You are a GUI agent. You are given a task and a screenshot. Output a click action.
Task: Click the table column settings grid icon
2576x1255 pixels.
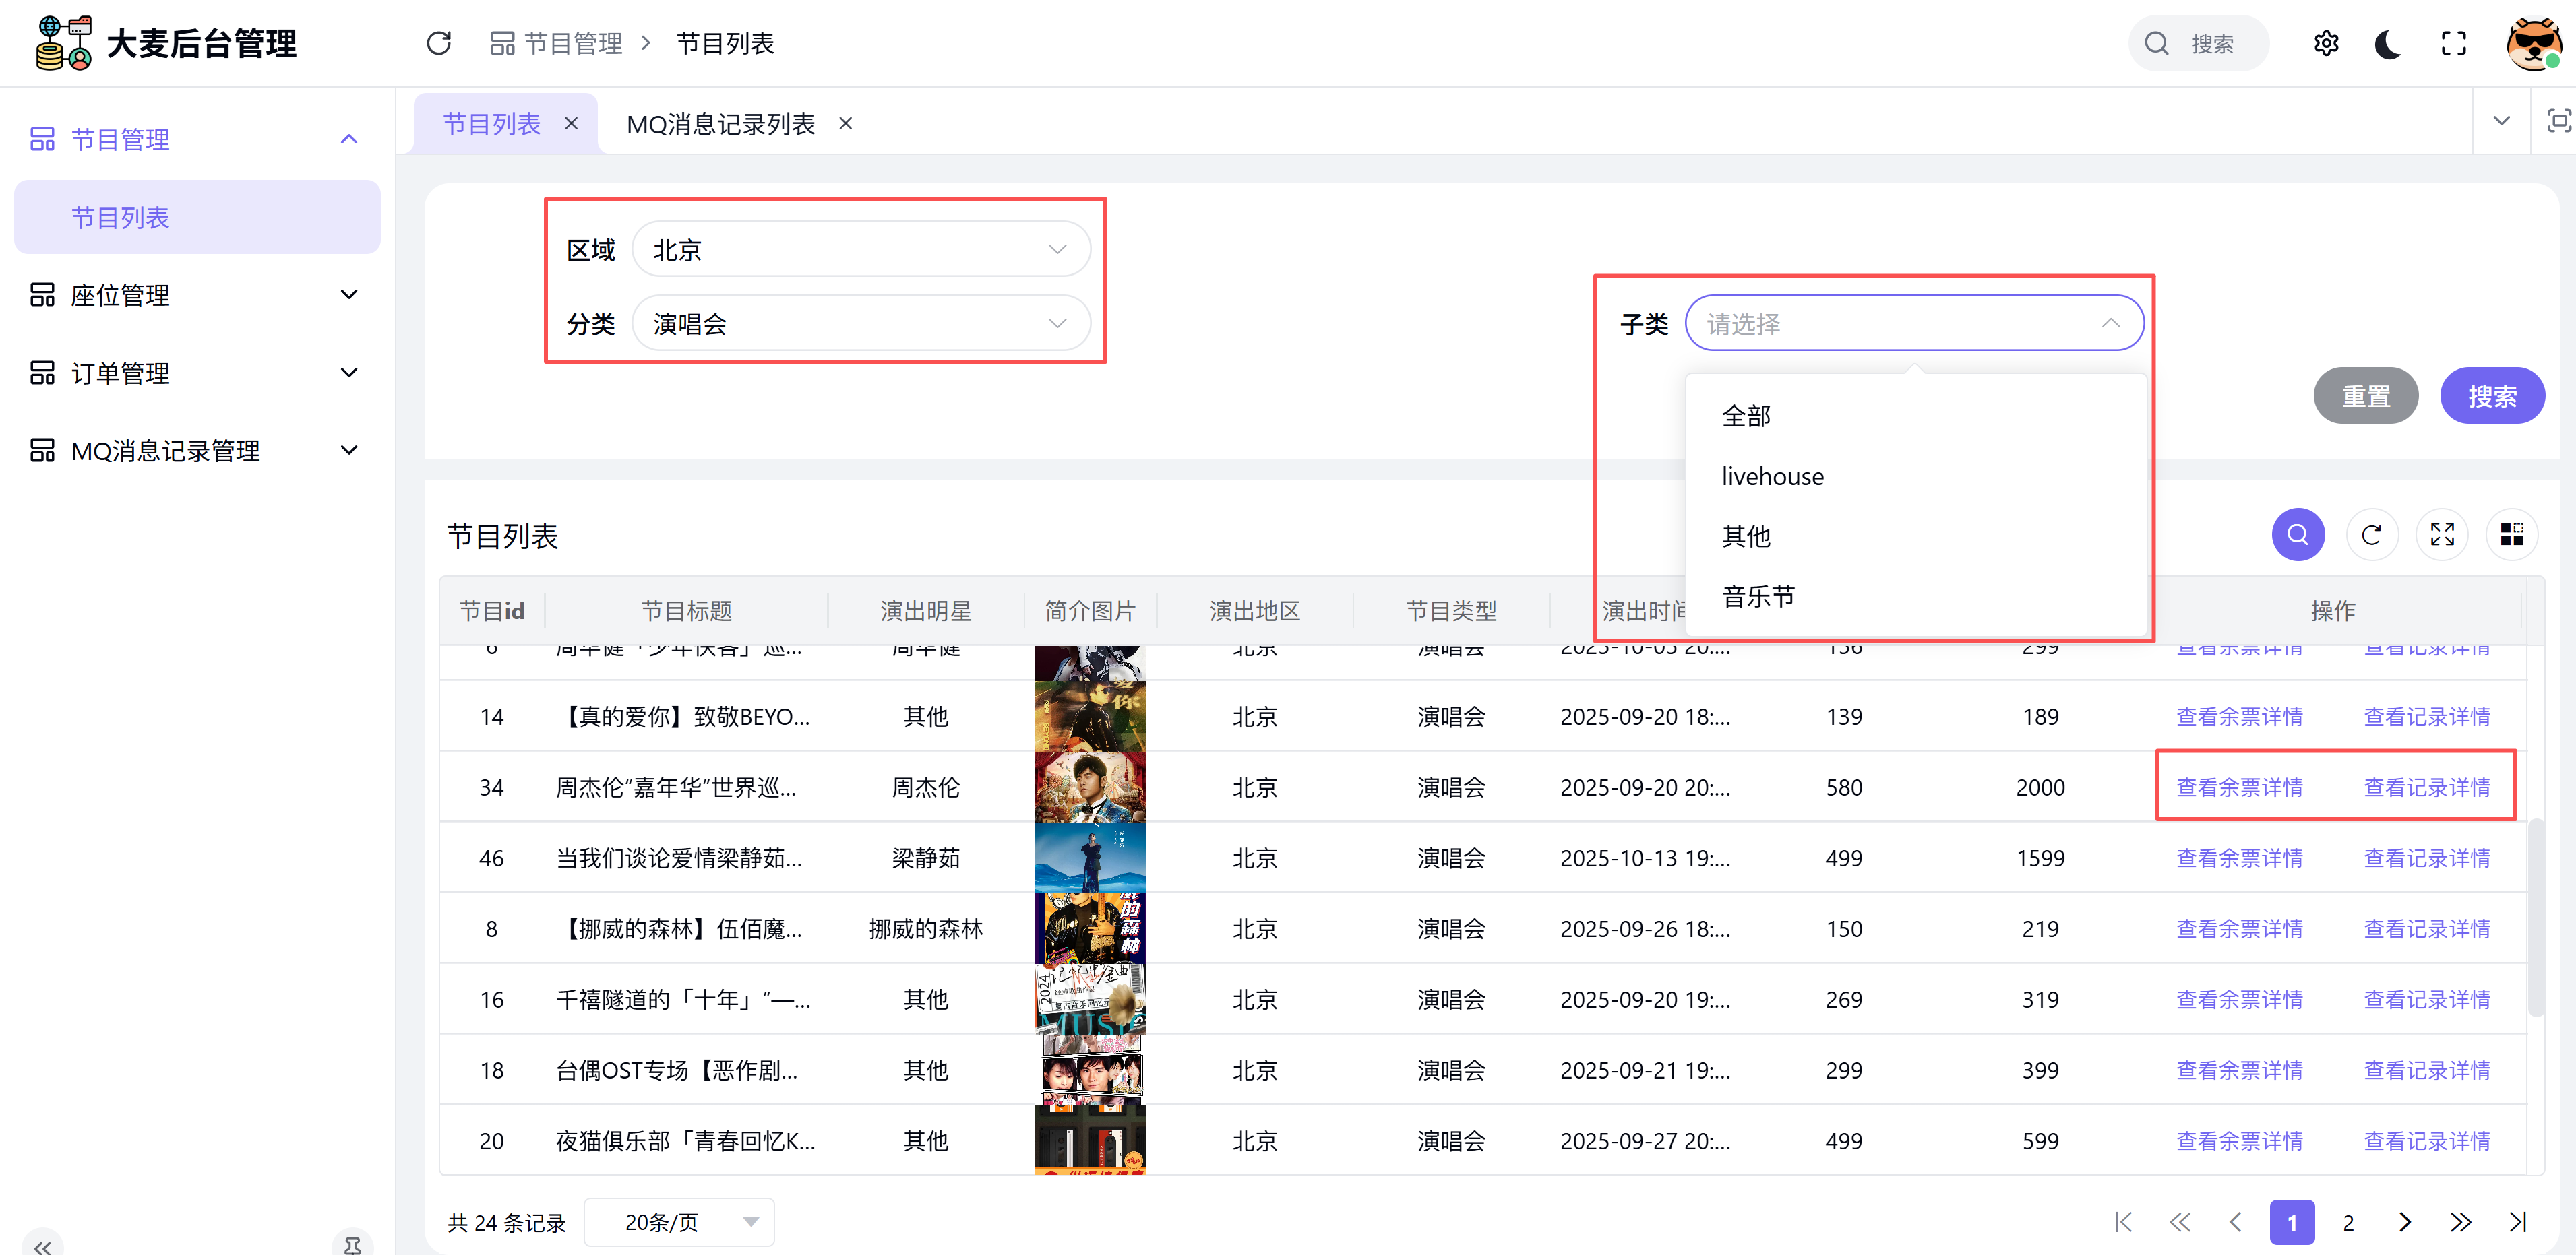coord(2511,535)
